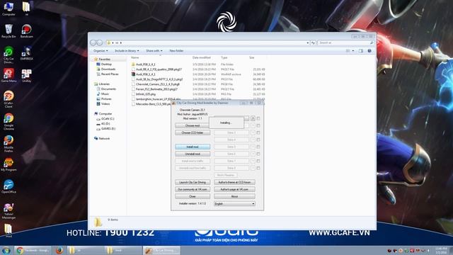Open Author's theme at CCD forum
This screenshot has height=255, width=453.
point(234,183)
